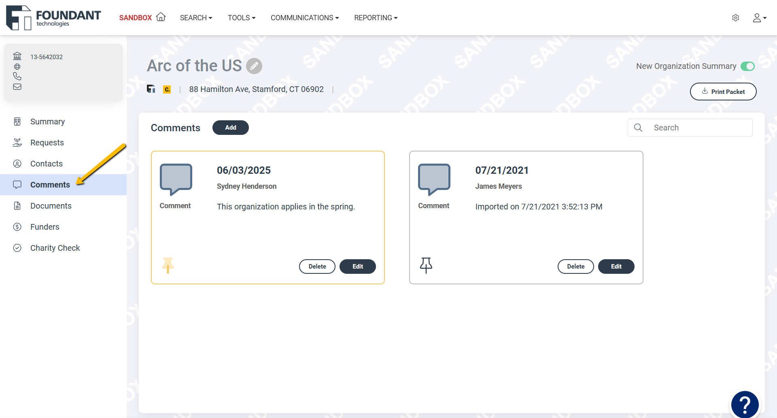Click the pencil icon beside Arc of the US
This screenshot has height=418, width=777.
click(x=254, y=66)
